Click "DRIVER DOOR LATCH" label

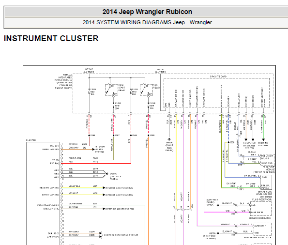(x=260, y=218)
